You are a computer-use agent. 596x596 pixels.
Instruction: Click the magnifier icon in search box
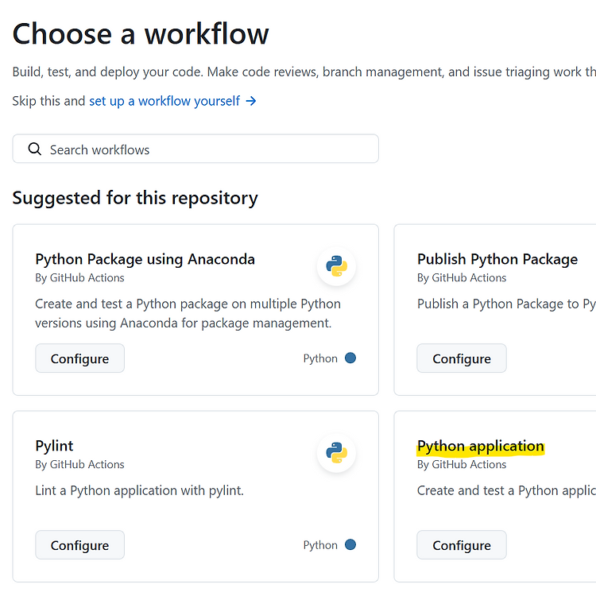[35, 149]
